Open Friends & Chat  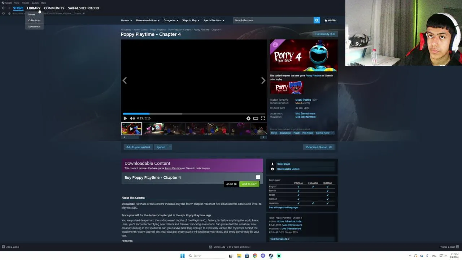coord(449,247)
